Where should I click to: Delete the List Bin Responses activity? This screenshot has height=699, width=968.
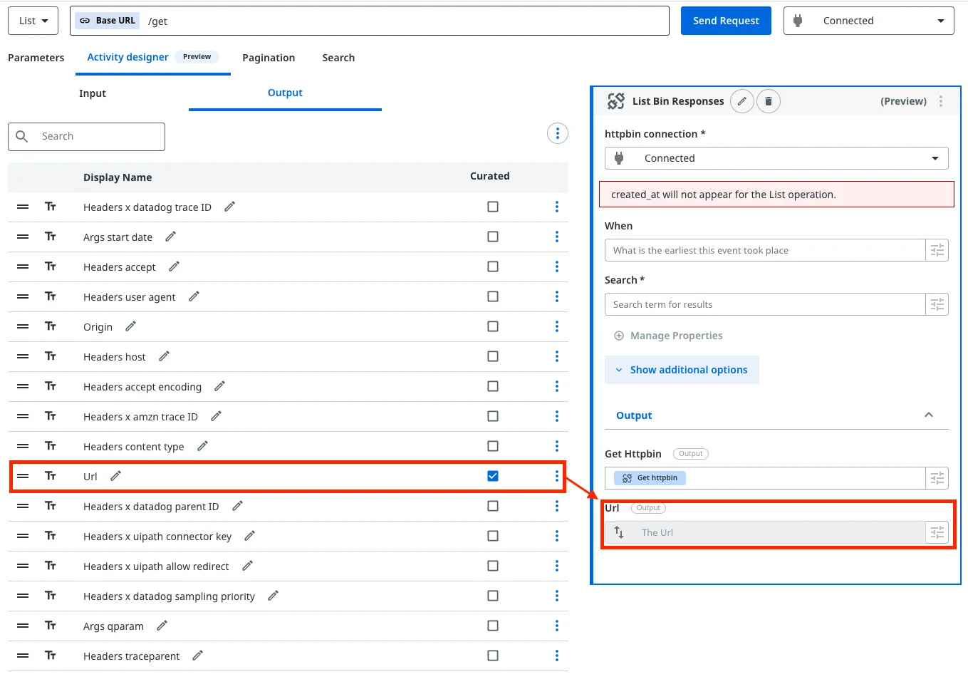[768, 101]
